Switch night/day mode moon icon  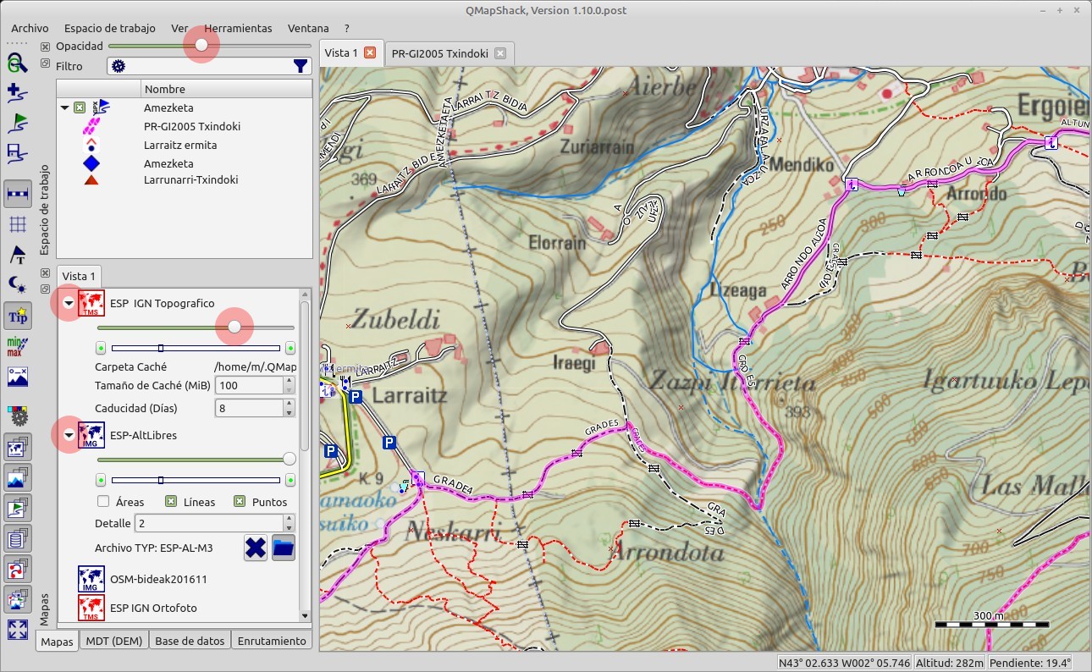18,285
